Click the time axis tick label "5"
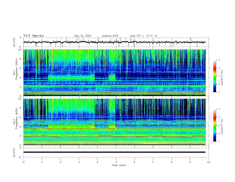235x182 pixels. click(116, 162)
